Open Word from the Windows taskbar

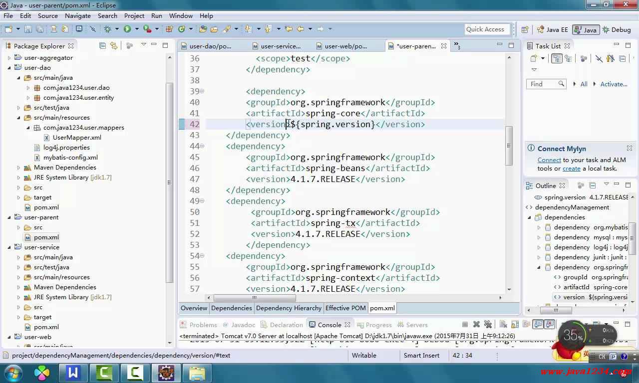(x=73, y=373)
